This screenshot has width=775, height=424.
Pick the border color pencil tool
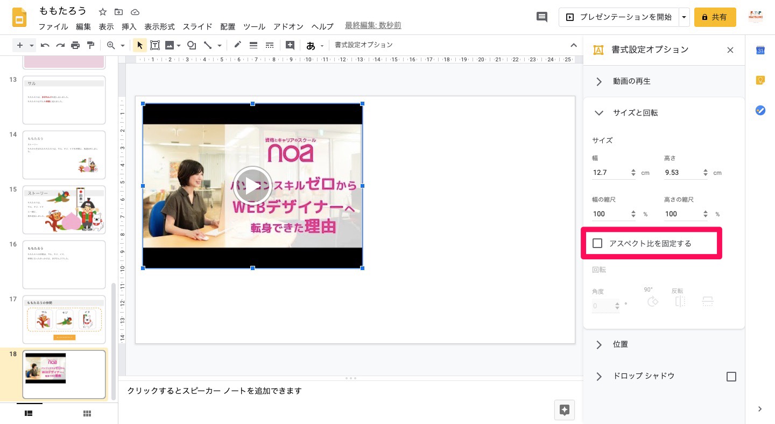point(237,45)
